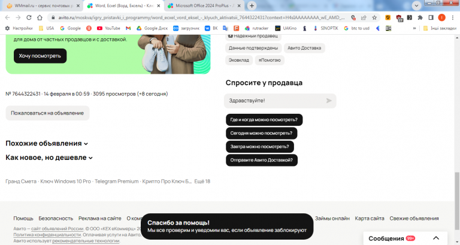The height and width of the screenshot is (245, 460).
Task: Open the Gmail bookmark icon
Action: click(x=128, y=28)
